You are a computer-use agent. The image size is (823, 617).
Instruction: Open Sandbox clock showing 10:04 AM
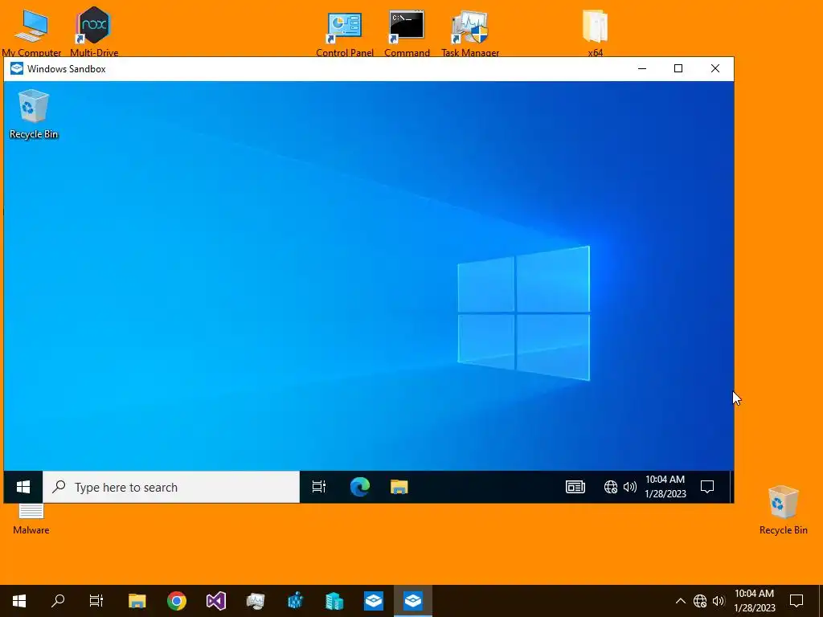pos(665,486)
